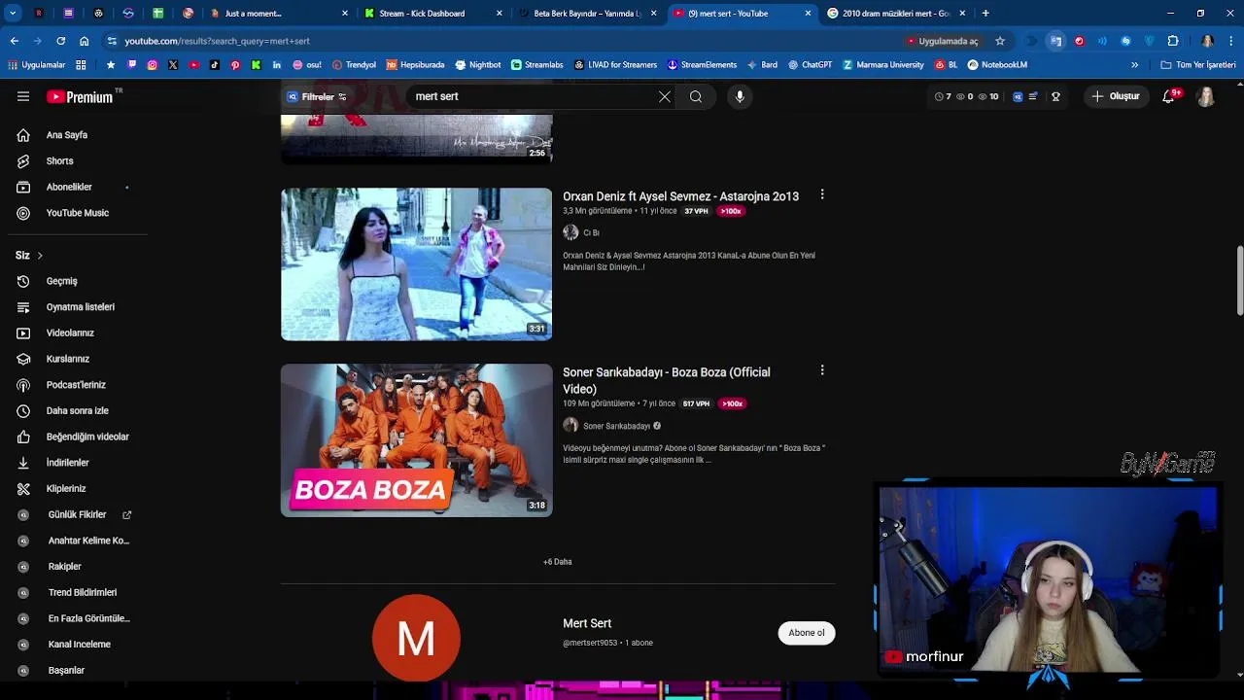Open the partially visible 2:56 video thumbnail
The image size is (1244, 700).
(416, 137)
